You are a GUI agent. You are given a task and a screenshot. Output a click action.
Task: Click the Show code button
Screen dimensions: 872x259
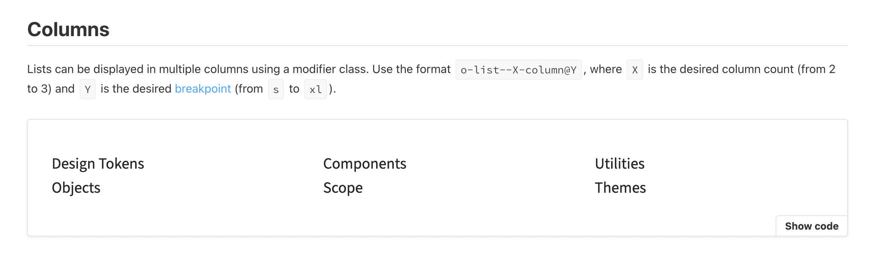click(x=811, y=226)
